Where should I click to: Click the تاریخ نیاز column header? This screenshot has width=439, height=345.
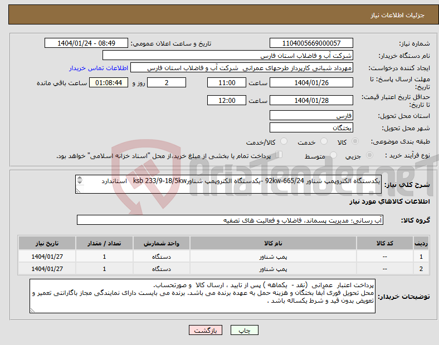click(x=47, y=243)
